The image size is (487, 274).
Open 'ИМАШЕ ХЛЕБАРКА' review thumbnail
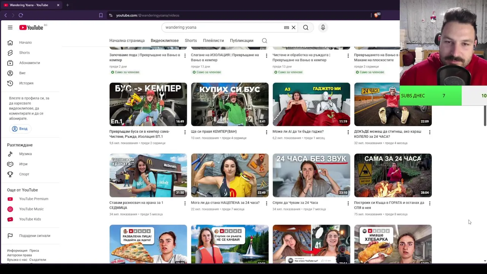pos(393,244)
